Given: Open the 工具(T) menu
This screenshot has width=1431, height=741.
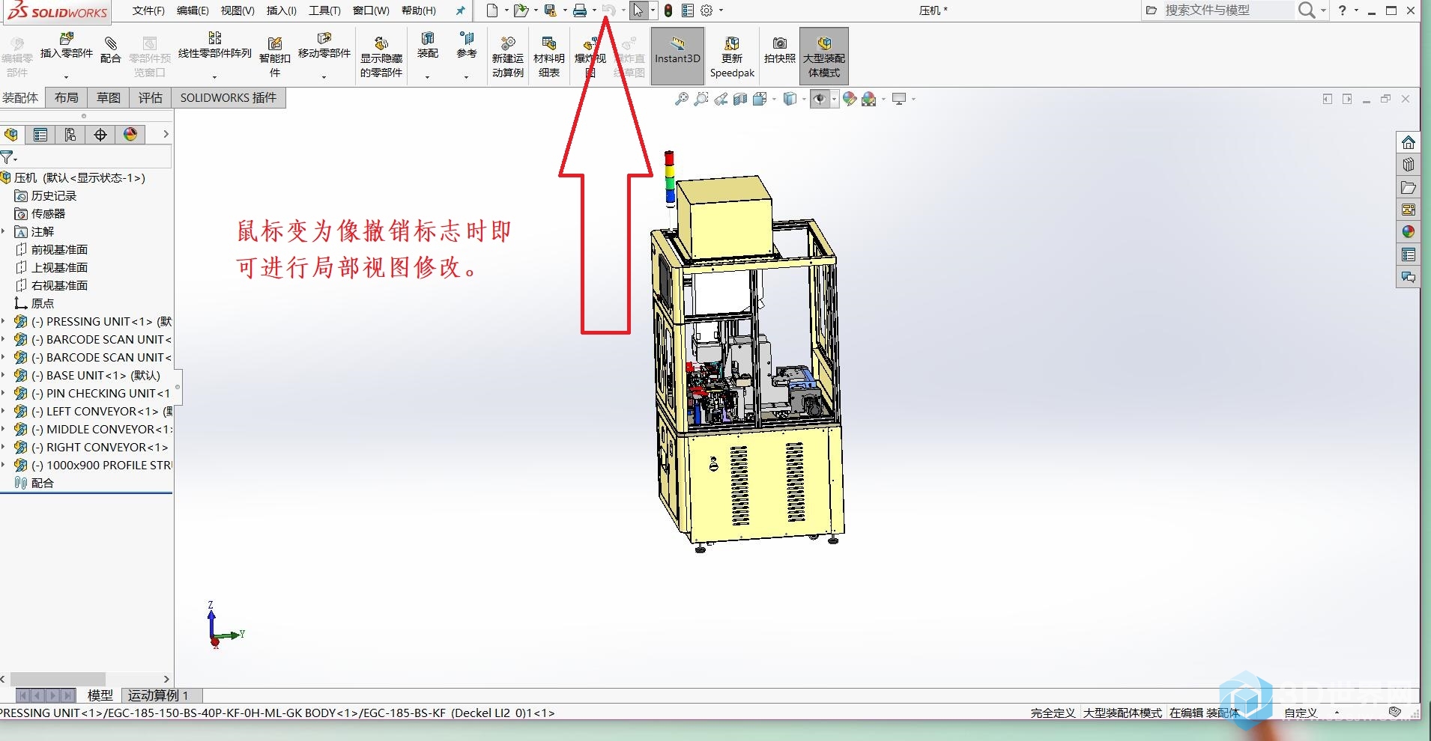Looking at the screenshot, I should 324,10.
